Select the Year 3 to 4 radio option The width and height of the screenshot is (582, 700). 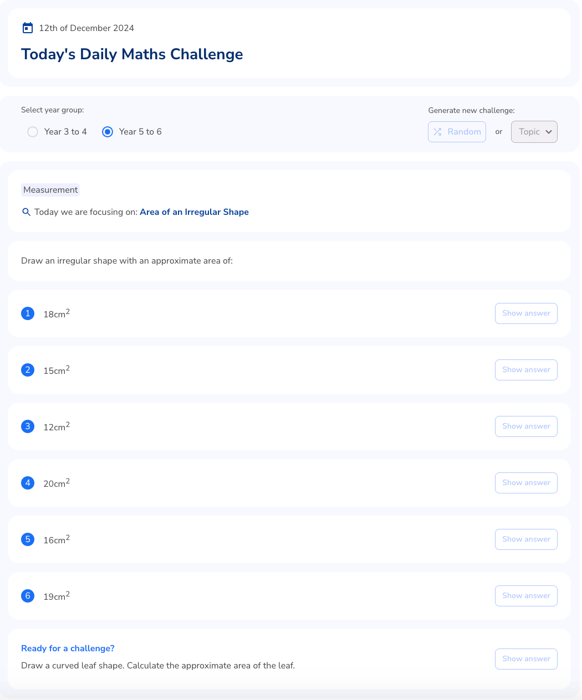33,132
